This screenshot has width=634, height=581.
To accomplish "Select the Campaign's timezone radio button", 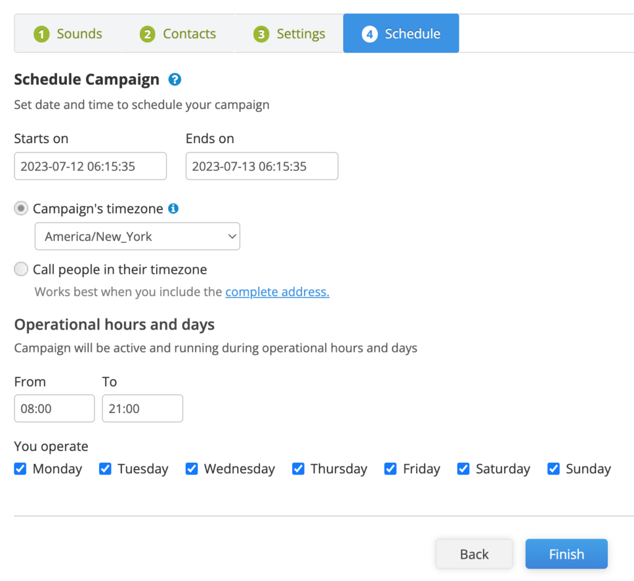I will [x=21, y=208].
